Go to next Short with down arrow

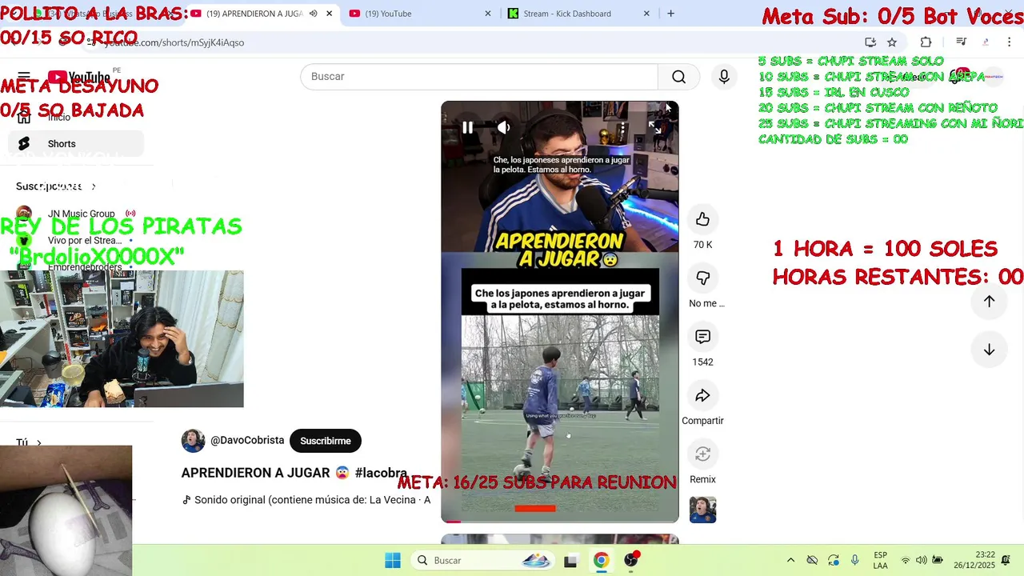[989, 350]
